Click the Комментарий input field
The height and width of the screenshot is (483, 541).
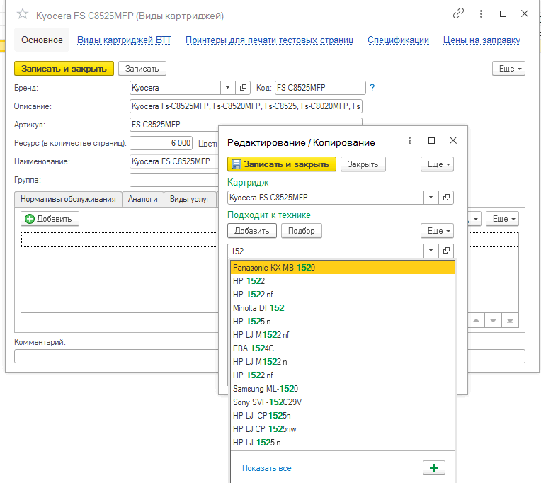[116, 356]
